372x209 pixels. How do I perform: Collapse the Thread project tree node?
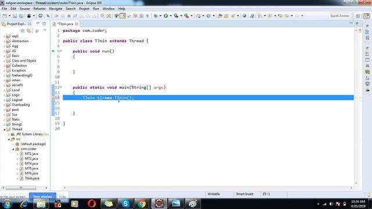coord(4,129)
